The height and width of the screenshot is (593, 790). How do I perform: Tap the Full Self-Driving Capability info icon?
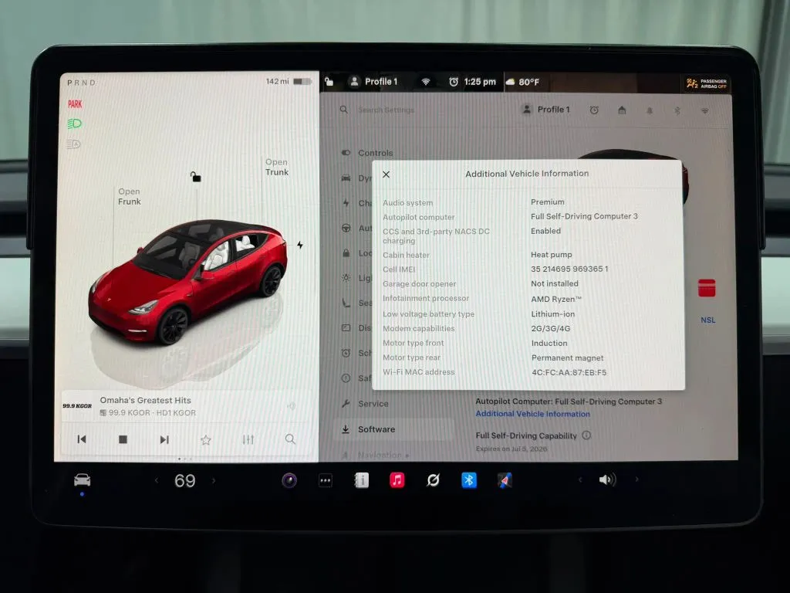[586, 435]
